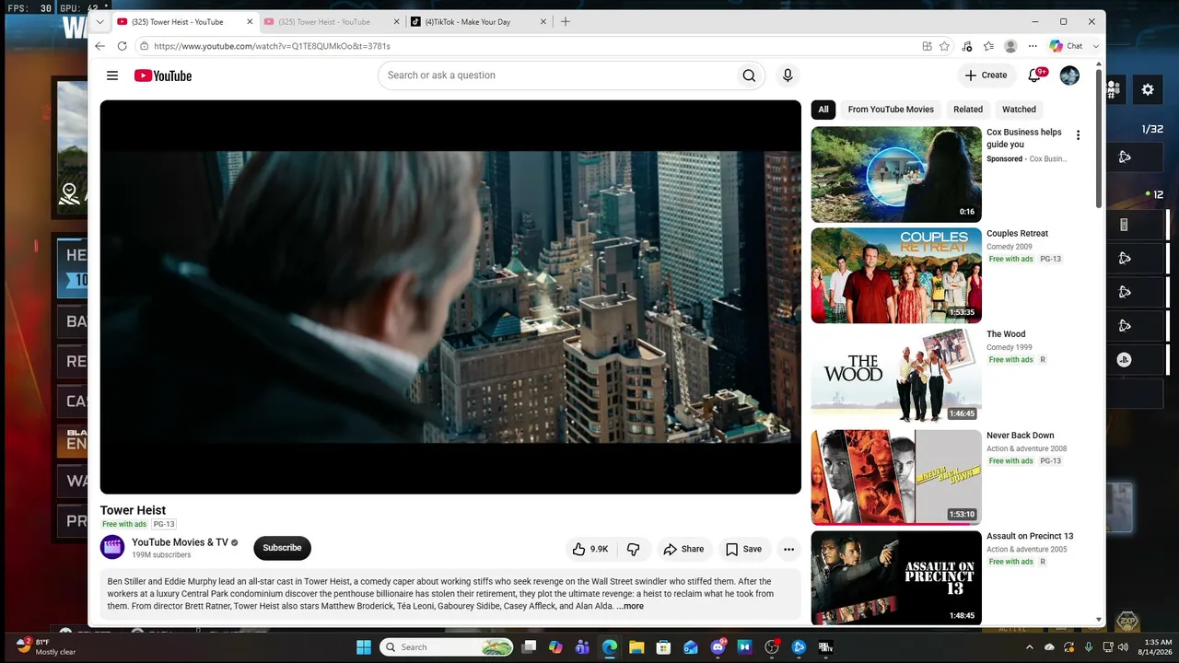Image resolution: width=1179 pixels, height=663 pixels.
Task: Open Microsoft Teams from the taskbar
Action: (x=582, y=647)
